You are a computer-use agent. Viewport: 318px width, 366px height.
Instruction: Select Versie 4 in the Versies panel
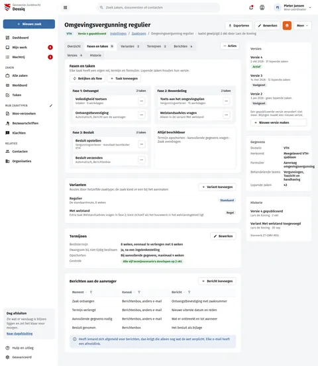tap(278, 62)
